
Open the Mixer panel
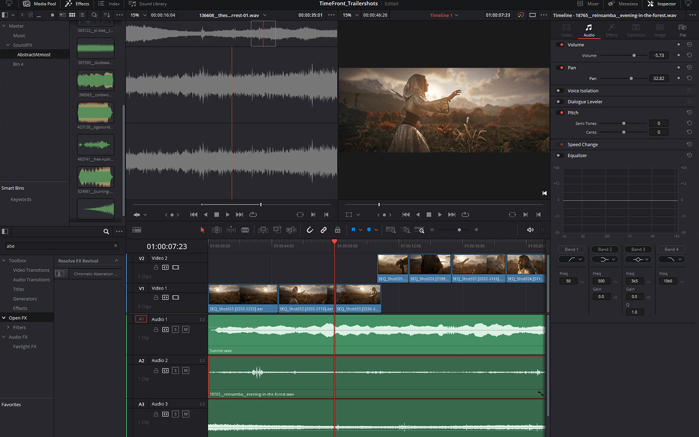[588, 4]
